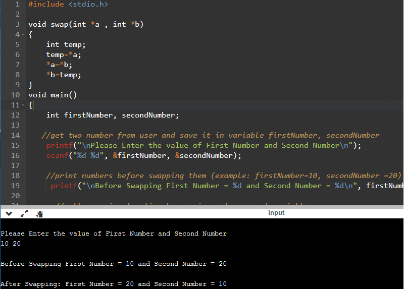
Task: Place cursor on 'void swap(int *a , int *b)'
Action: click(x=86, y=24)
